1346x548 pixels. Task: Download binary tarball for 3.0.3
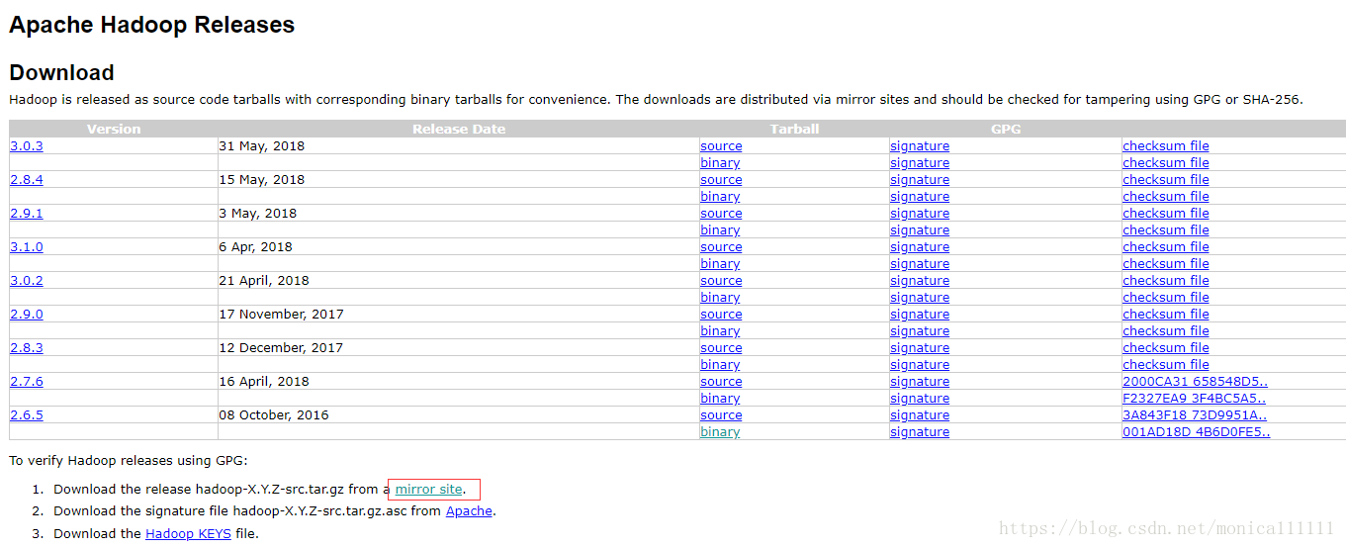[x=720, y=163]
